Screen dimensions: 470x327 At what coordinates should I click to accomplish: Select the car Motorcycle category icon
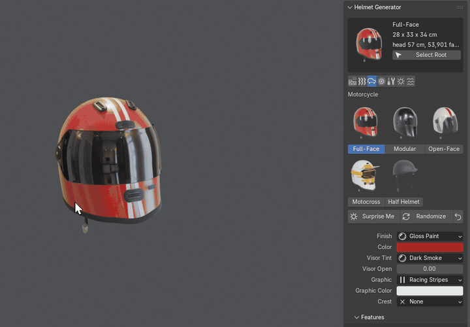(x=371, y=81)
